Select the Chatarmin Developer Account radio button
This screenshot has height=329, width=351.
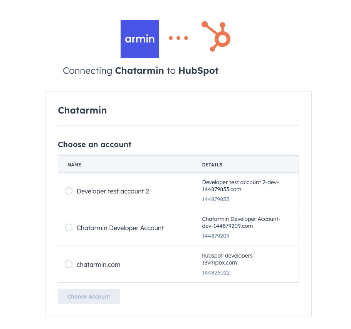(x=69, y=227)
